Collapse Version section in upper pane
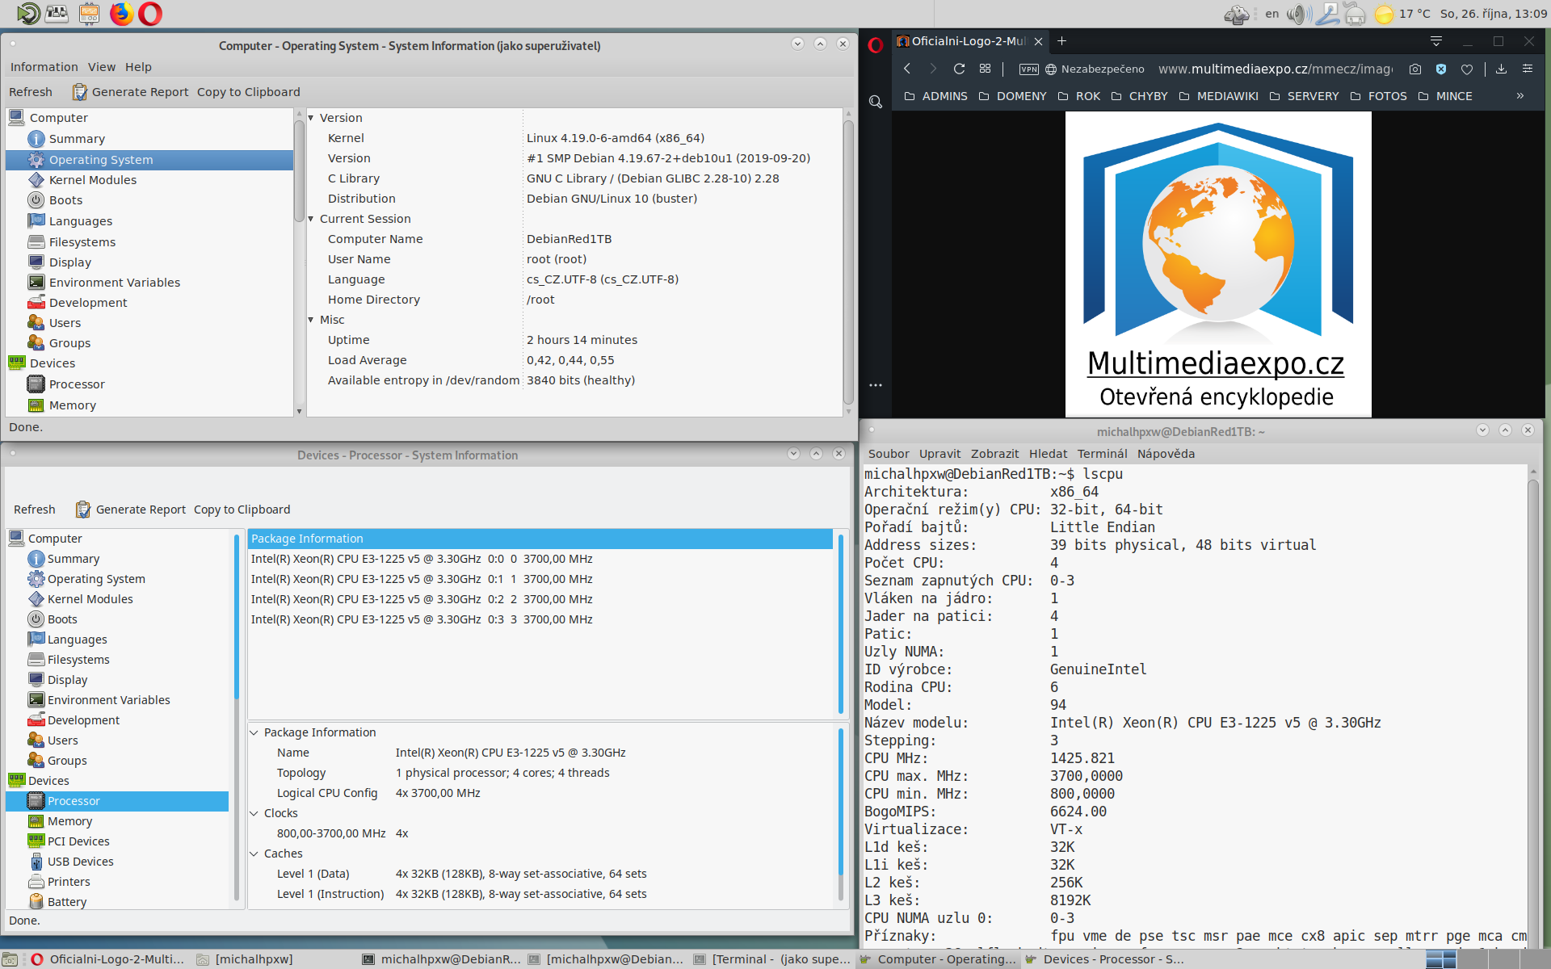Viewport: 1551px width, 969px height. [311, 118]
